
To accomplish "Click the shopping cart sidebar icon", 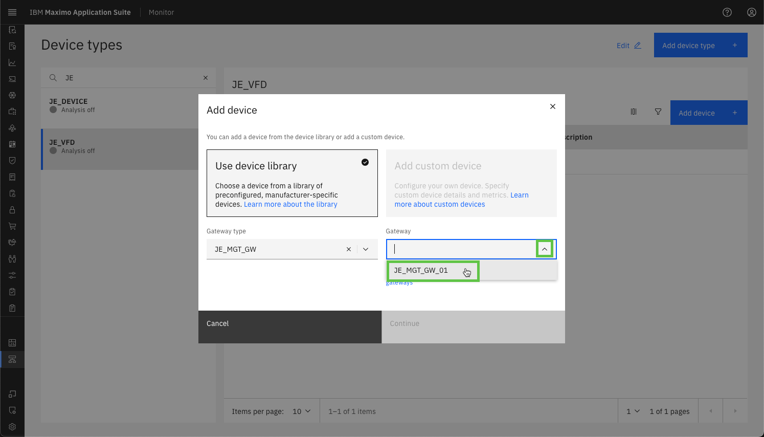I will pos(12,226).
